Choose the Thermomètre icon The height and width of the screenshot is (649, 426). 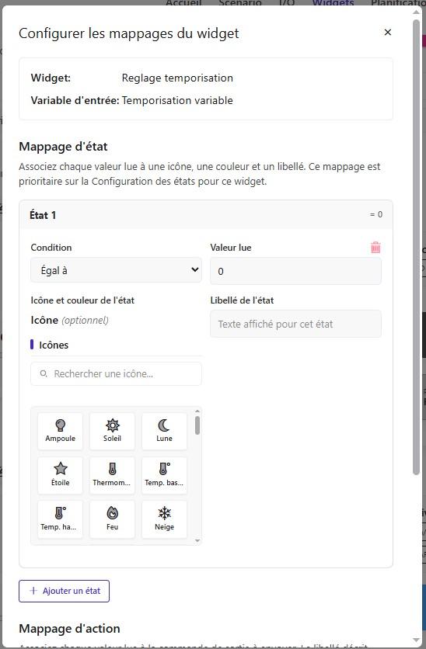(112, 475)
